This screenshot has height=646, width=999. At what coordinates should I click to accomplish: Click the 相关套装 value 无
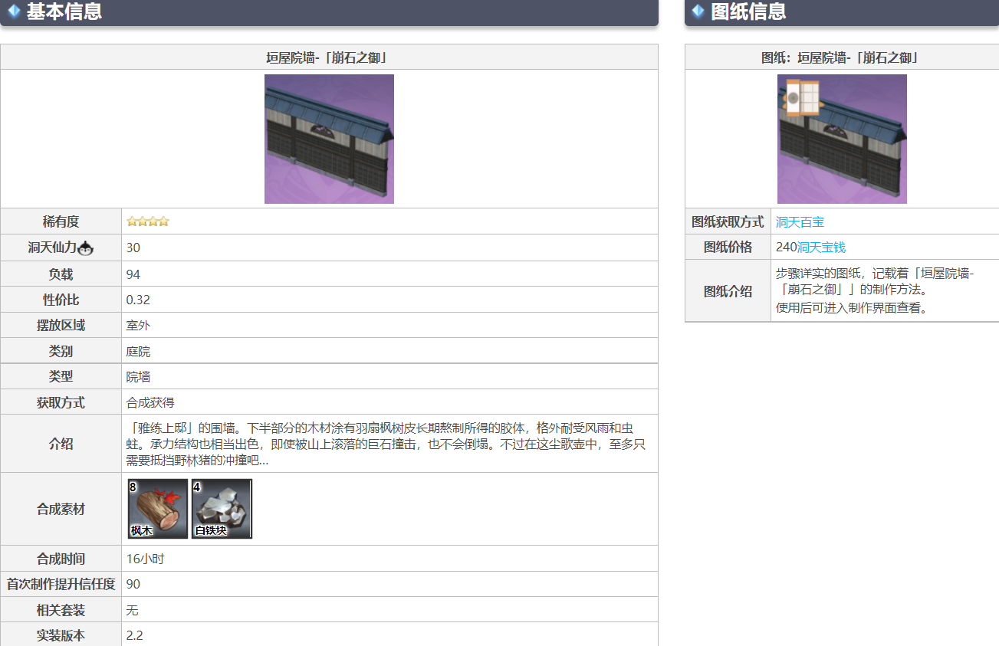[x=132, y=610]
